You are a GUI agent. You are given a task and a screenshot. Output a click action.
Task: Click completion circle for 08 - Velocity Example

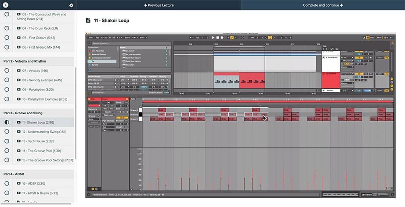7,80
